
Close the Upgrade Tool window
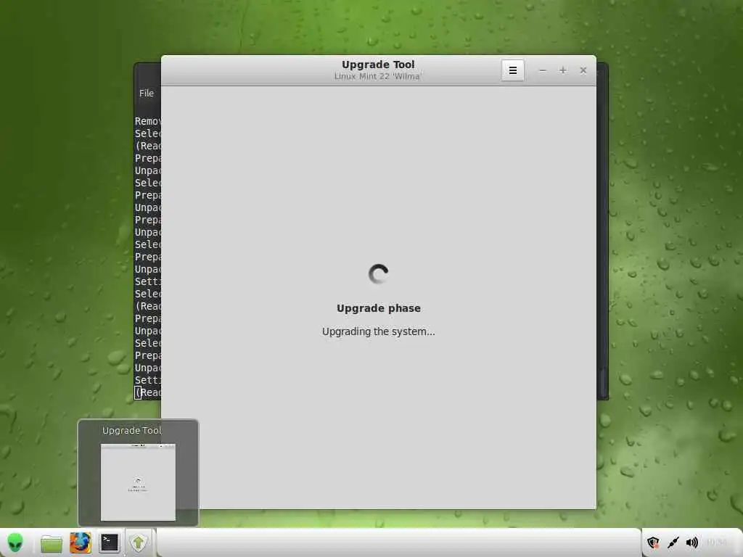coord(583,70)
